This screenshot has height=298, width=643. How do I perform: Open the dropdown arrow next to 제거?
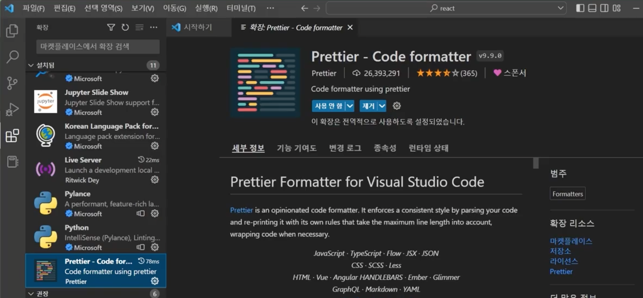pos(382,106)
